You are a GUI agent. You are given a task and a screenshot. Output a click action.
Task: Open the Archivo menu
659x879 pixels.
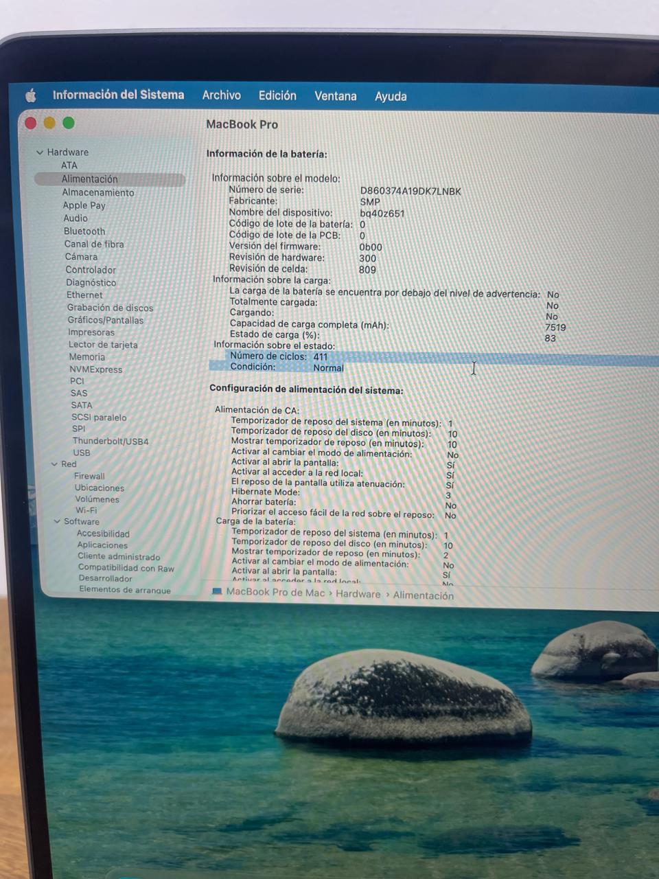[x=221, y=95]
